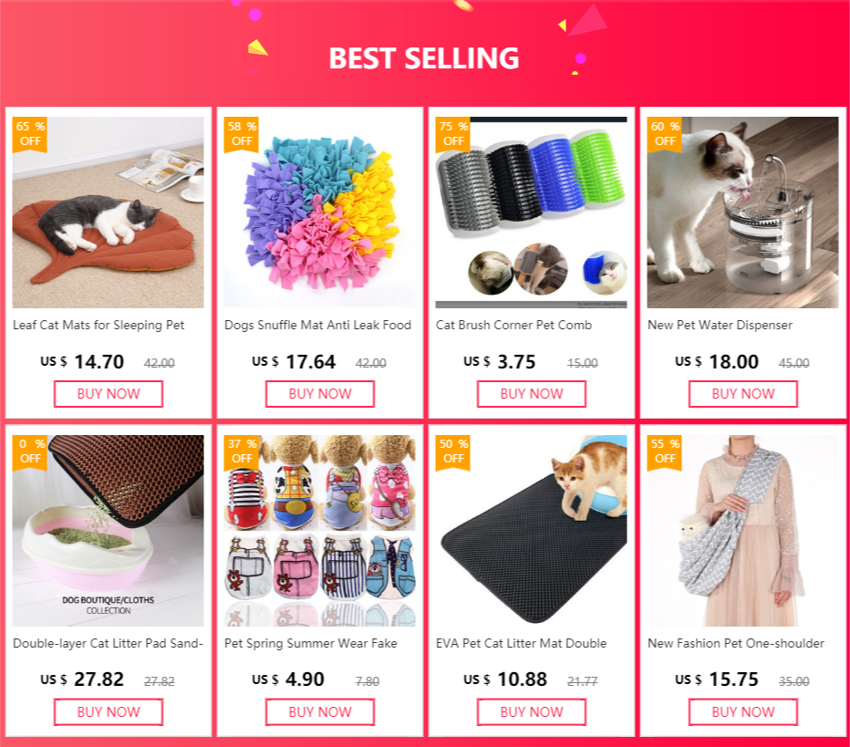Buy the Leaf Cat Mat for 14.70
The width and height of the screenshot is (850, 747).
click(109, 394)
